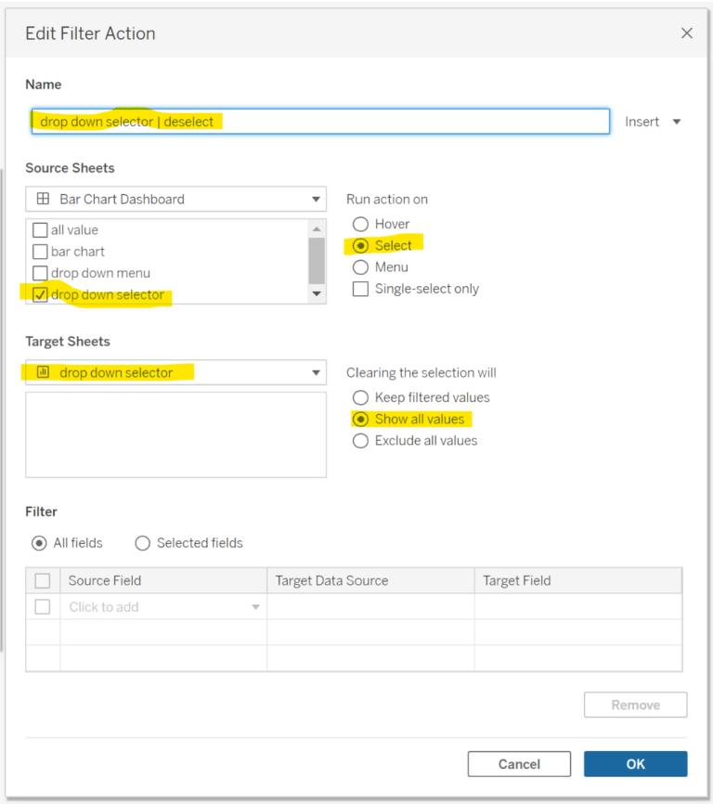This screenshot has height=804, width=713.
Task: Select Menu as run action trigger
Action: pyautogui.click(x=360, y=266)
